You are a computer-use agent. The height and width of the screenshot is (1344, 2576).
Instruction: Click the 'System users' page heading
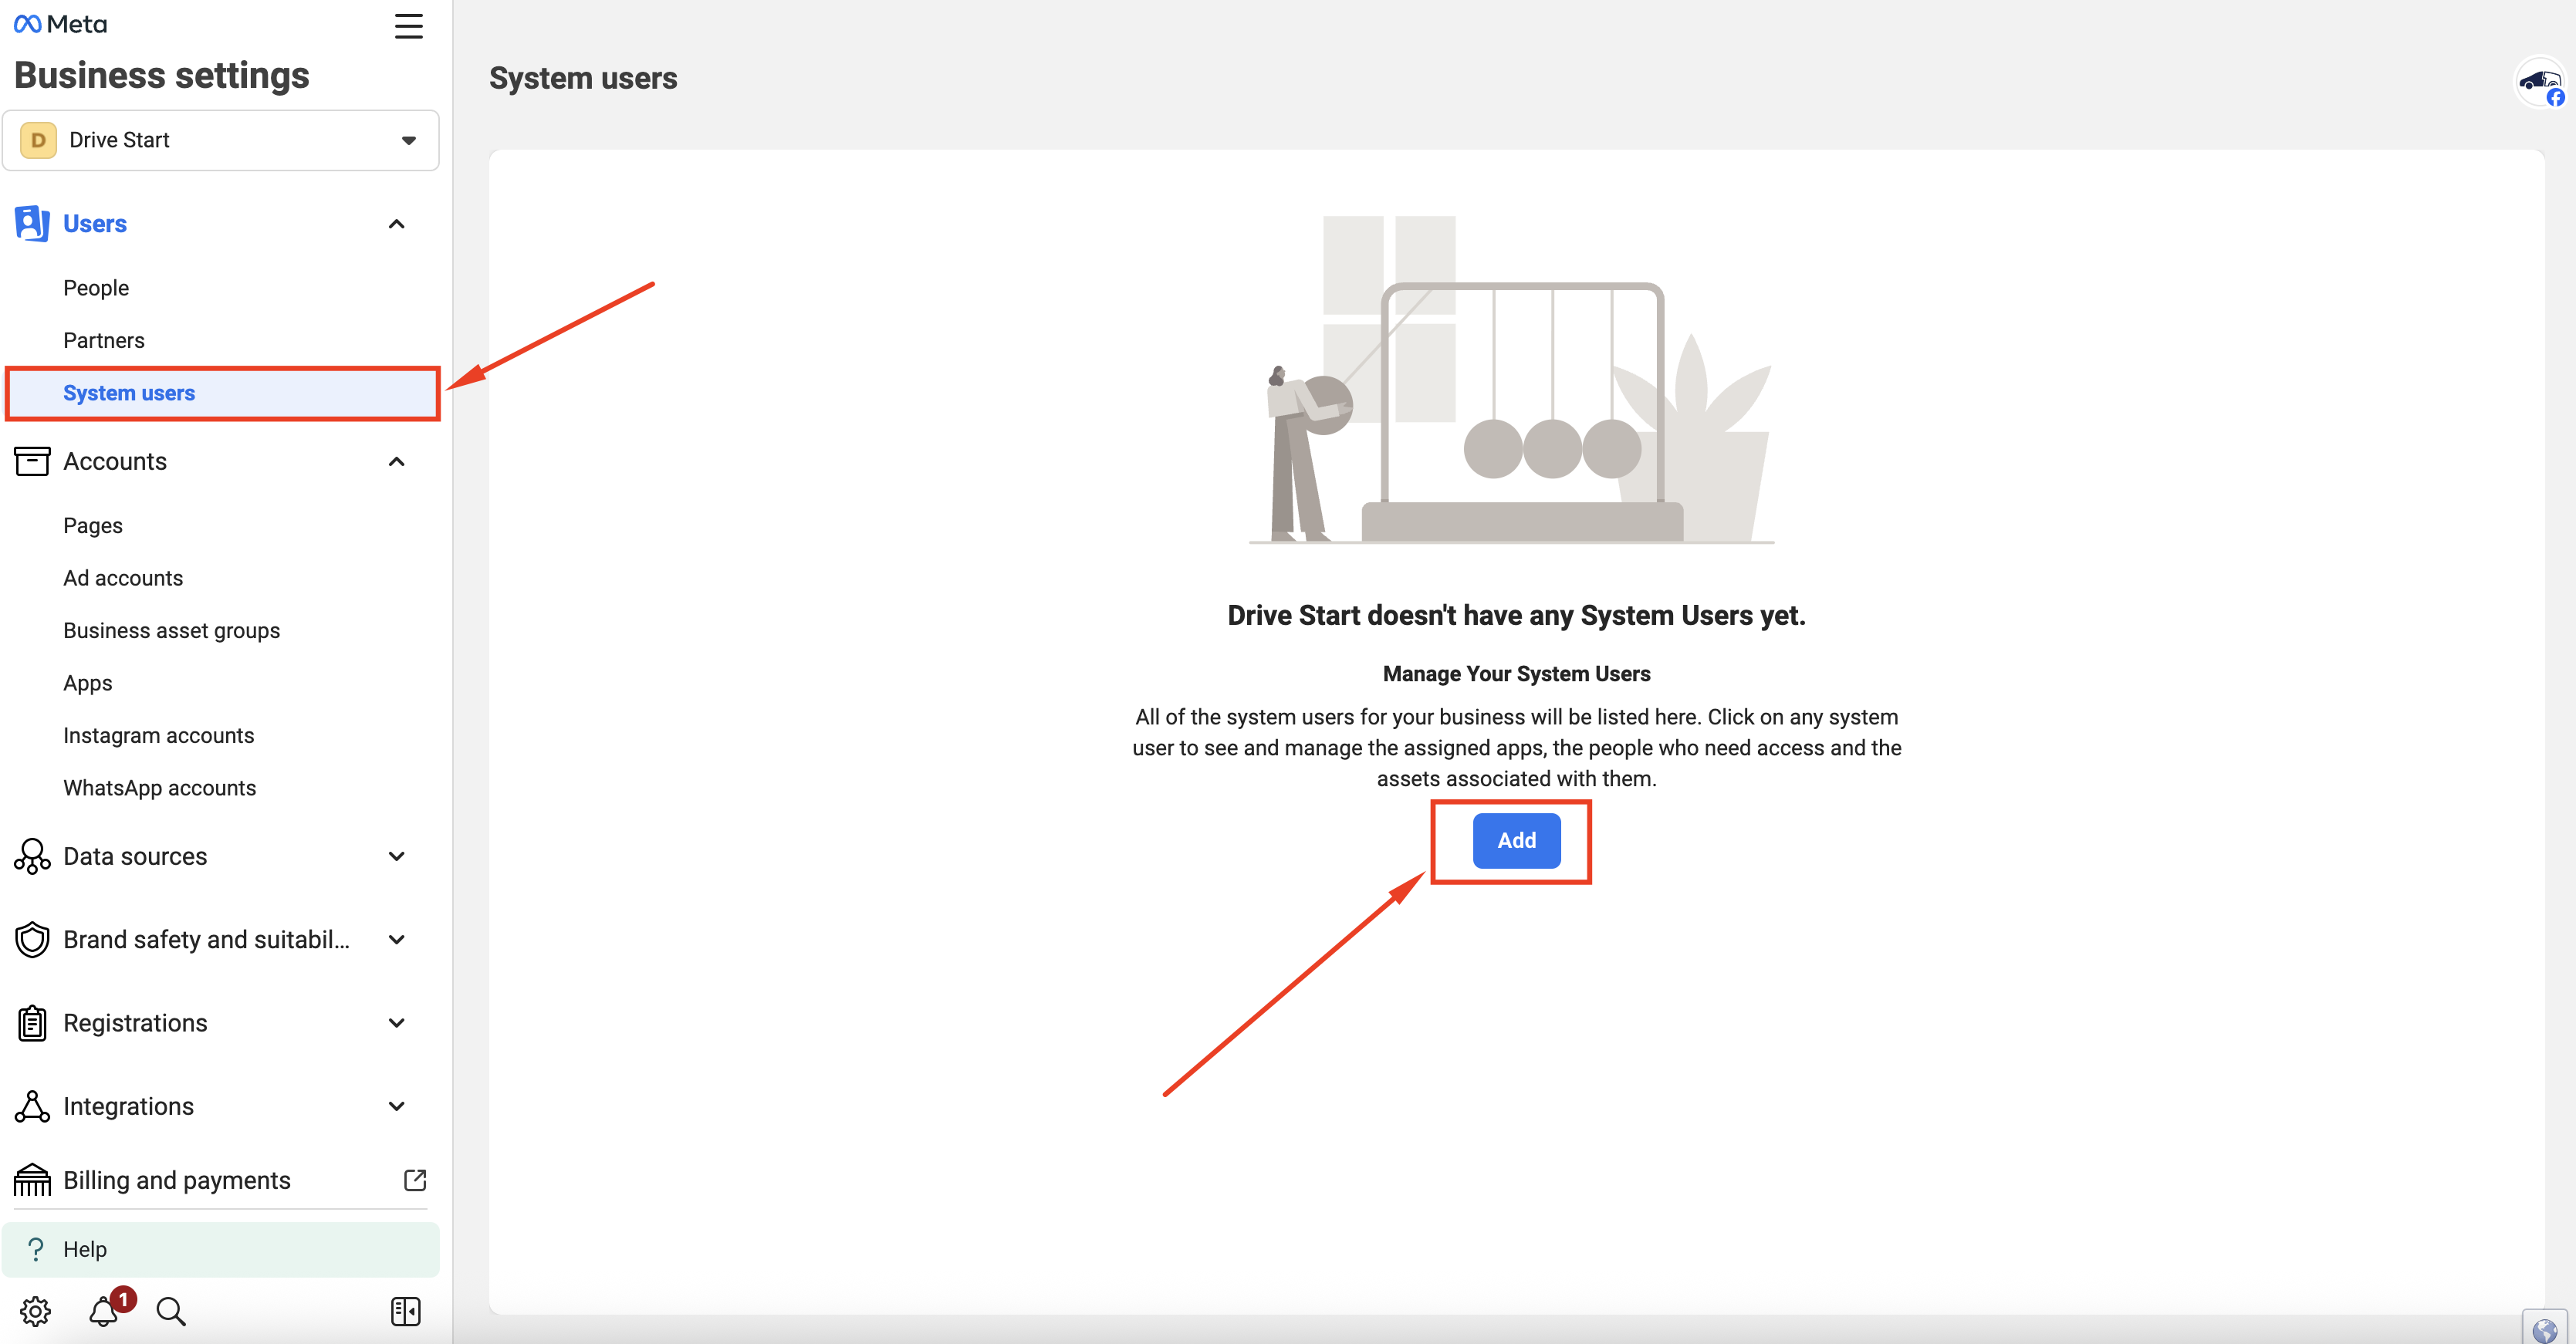click(583, 78)
